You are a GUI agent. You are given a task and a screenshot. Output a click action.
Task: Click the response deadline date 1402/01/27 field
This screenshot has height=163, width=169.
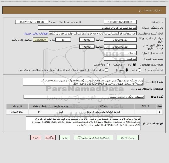[120, 40]
